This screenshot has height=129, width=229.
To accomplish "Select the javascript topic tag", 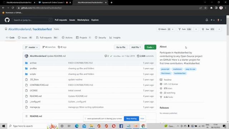I will (x=165, y=69).
